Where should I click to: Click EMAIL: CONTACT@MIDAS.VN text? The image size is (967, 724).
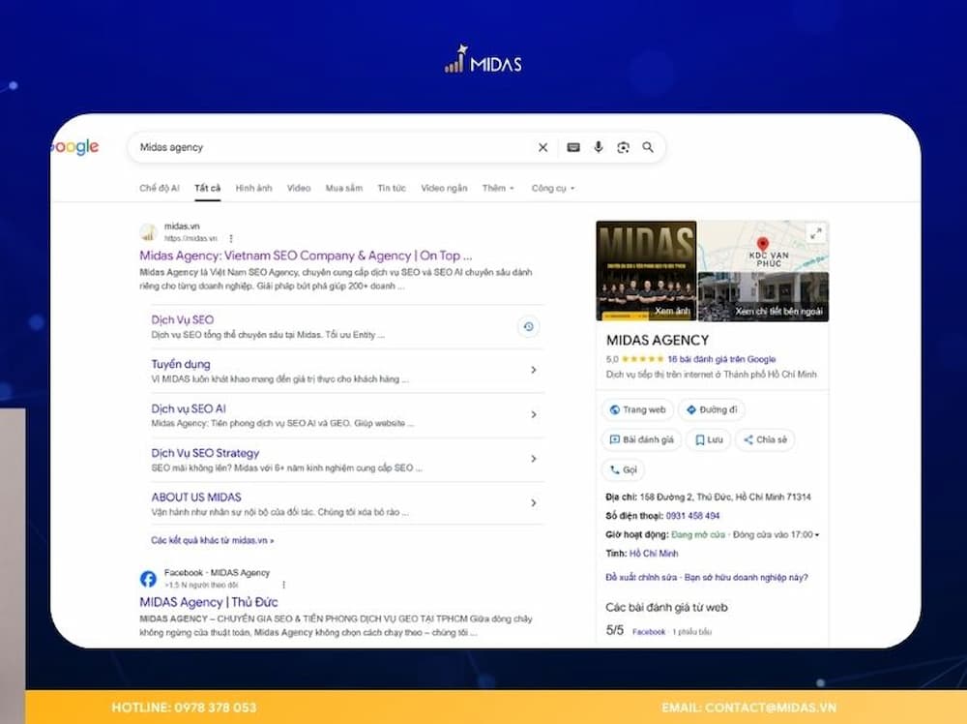click(x=748, y=708)
